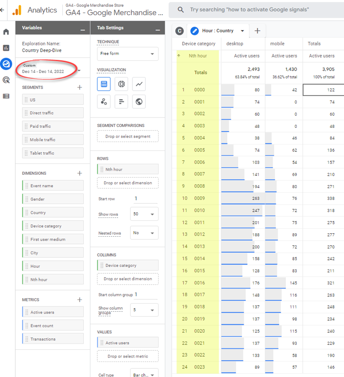This screenshot has width=344, height=377.
Task: Click the GA4 - Google Merchandise property selector
Action: (x=114, y=10)
